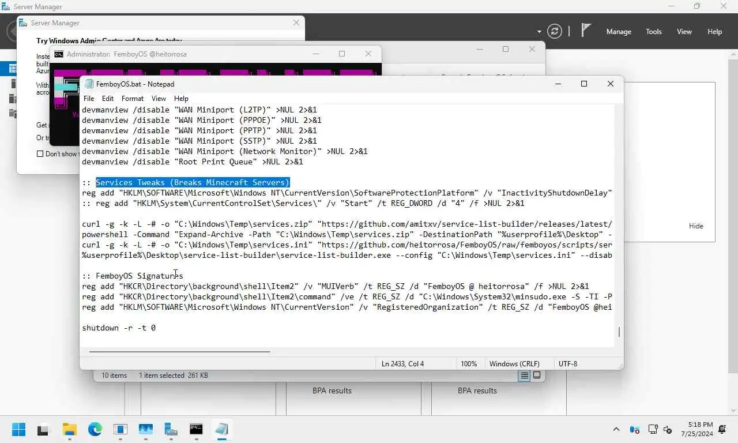
Task: Open Task View from the taskbar
Action: [x=43, y=430]
